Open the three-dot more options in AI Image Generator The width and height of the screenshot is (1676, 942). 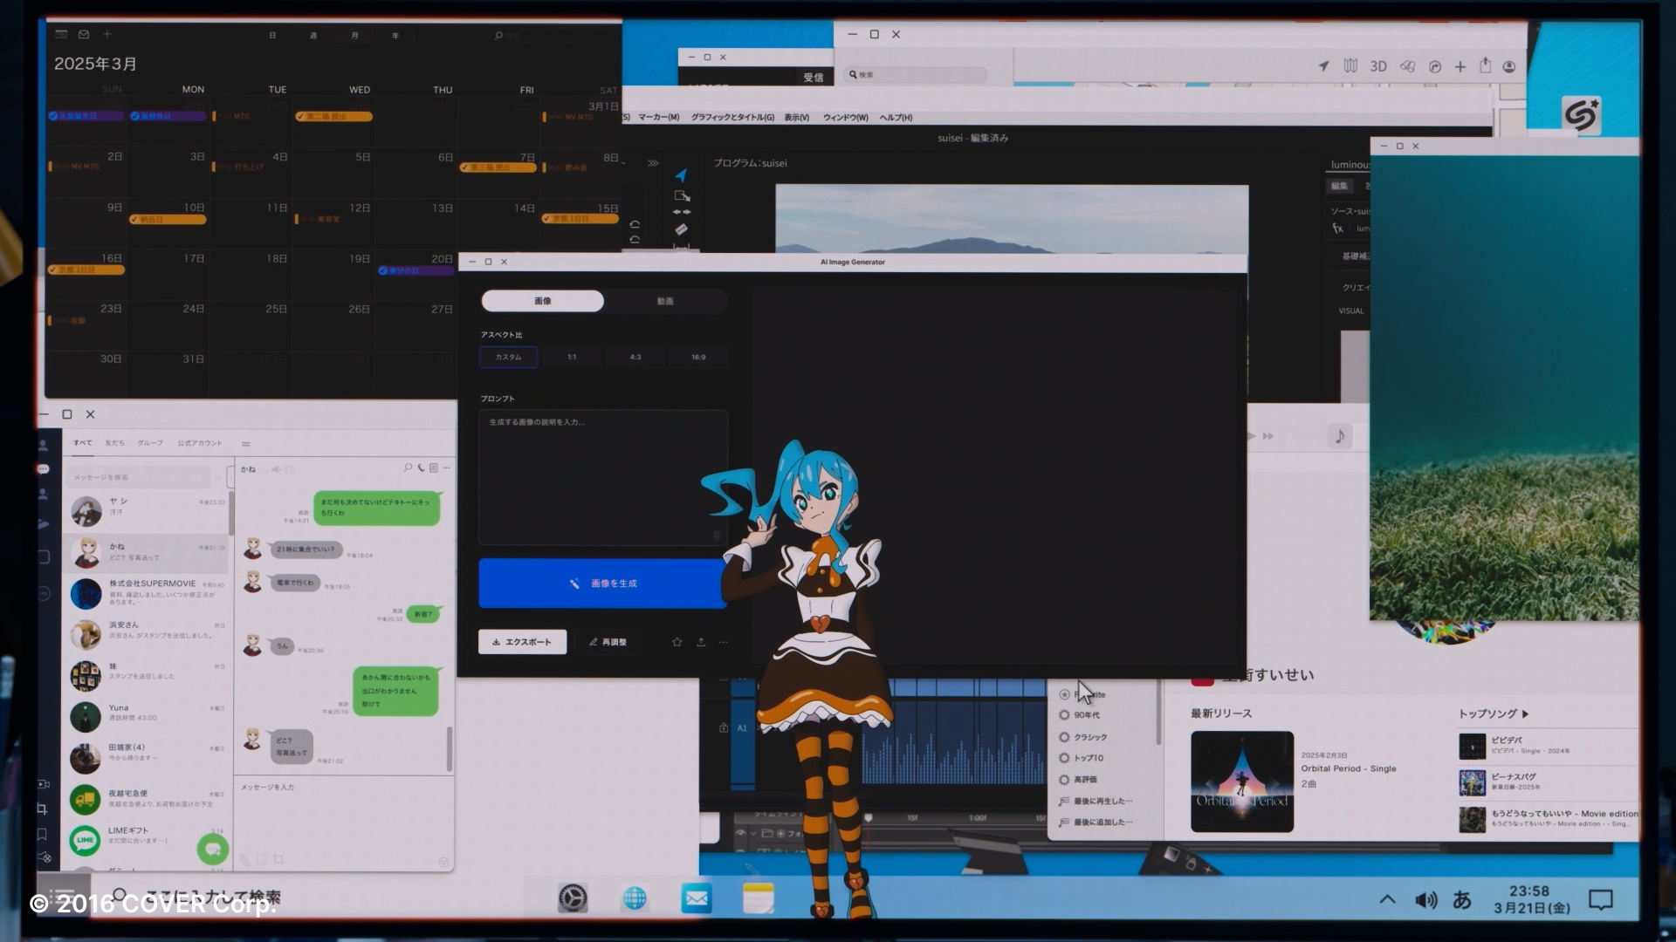click(x=724, y=642)
